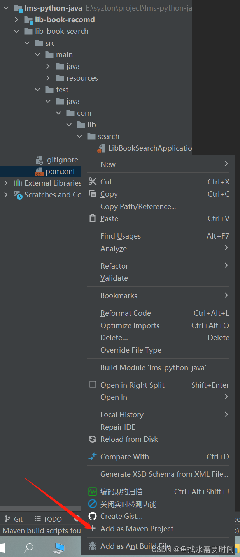Open the Local History submenu
Image resolution: width=240 pixels, height=557 pixels.
coord(158,415)
